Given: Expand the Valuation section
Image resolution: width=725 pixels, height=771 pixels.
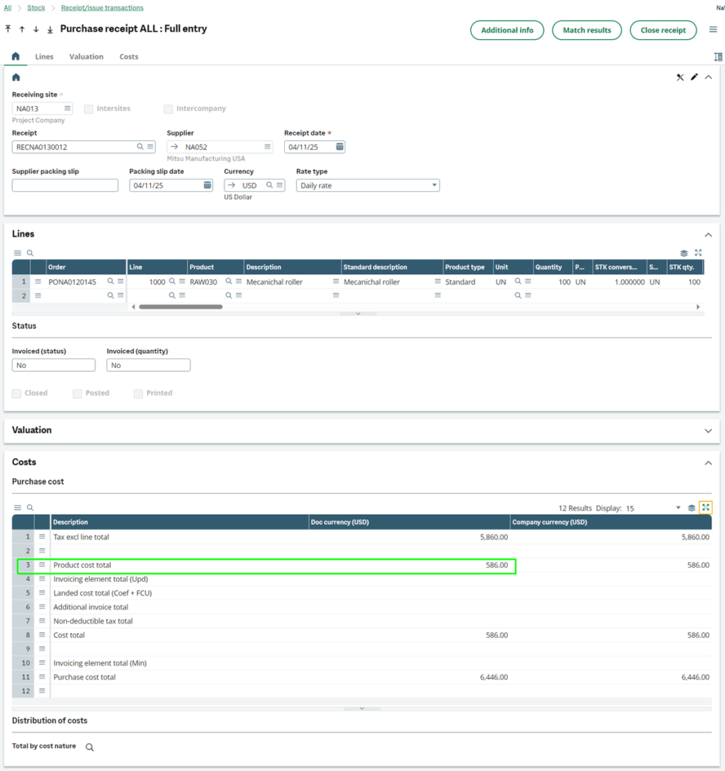Looking at the screenshot, I should click(x=708, y=429).
